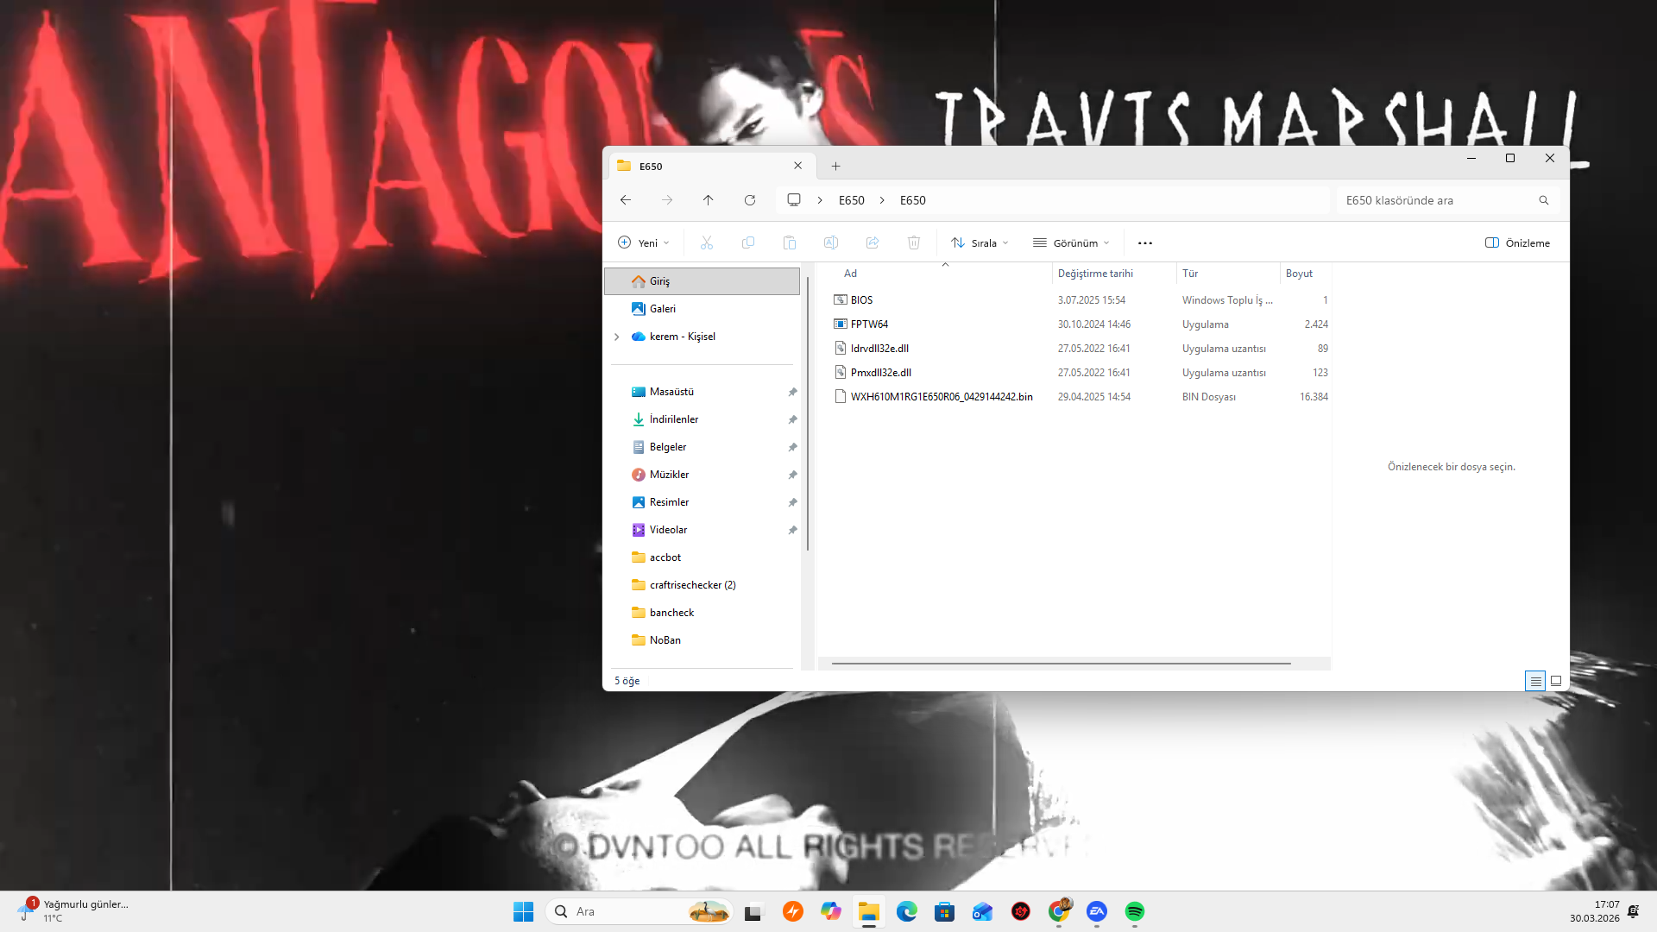The height and width of the screenshot is (932, 1657).
Task: Sort by Değiştirme tarihi column
Action: point(1114,274)
